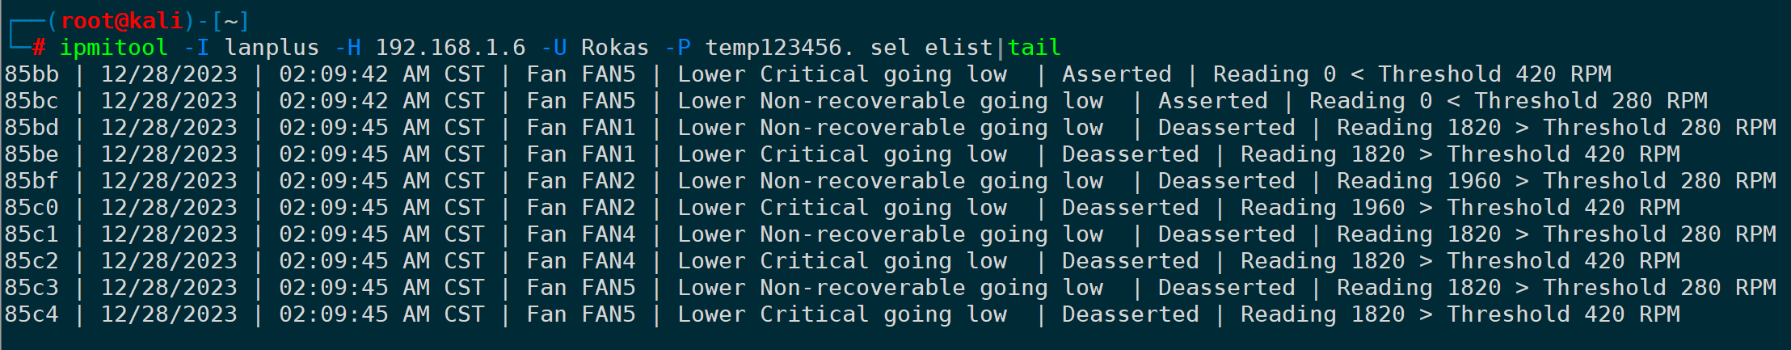This screenshot has width=1791, height=350.
Task: Click the lanplus interface argument
Action: (272, 48)
